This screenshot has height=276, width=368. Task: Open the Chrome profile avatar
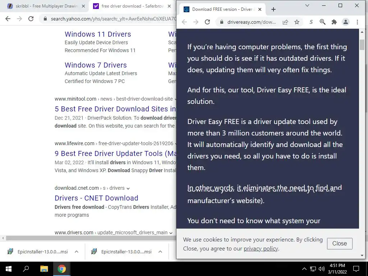click(345, 22)
